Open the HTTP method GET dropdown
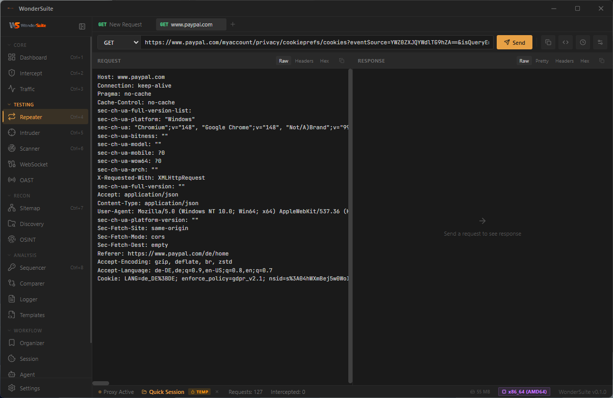This screenshot has height=398, width=613. click(x=119, y=43)
